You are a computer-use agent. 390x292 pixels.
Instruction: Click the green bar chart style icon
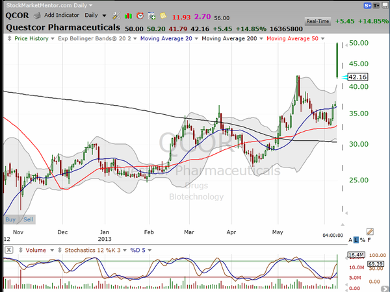pos(128,16)
